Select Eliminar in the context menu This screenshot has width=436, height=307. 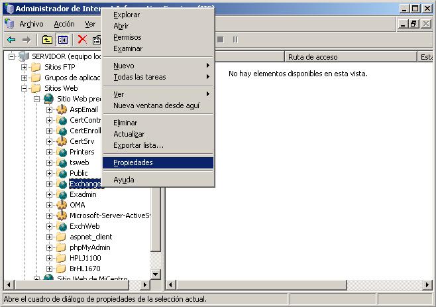coord(125,123)
